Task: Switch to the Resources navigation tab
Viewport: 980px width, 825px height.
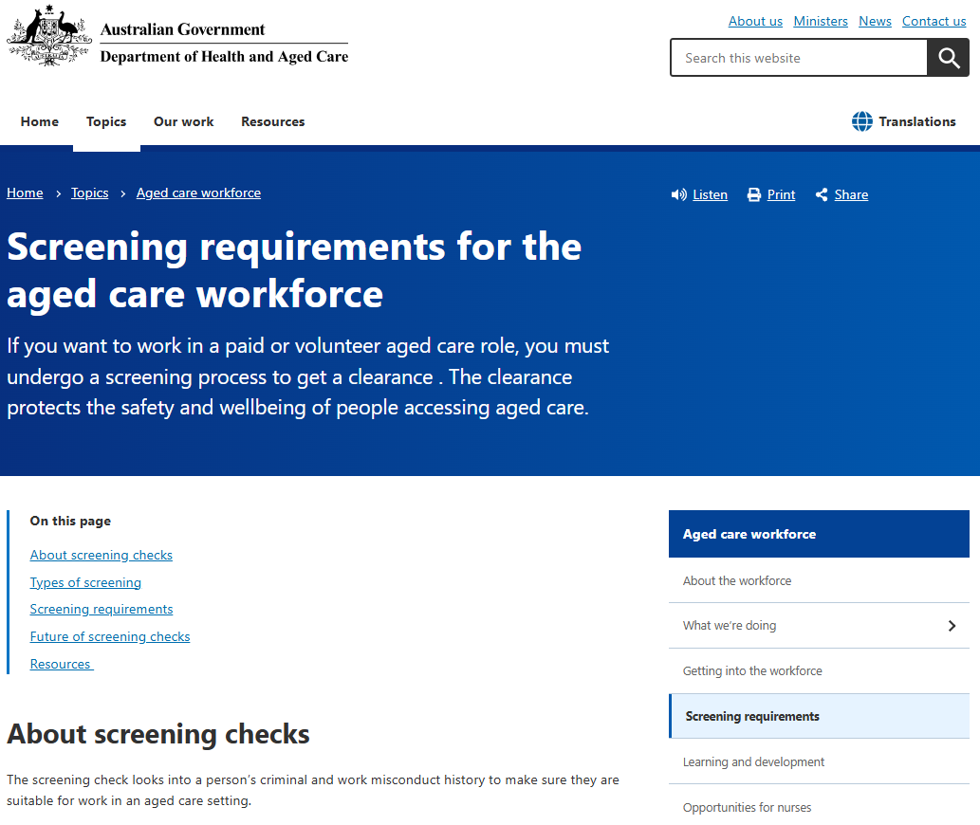Action: click(x=272, y=121)
